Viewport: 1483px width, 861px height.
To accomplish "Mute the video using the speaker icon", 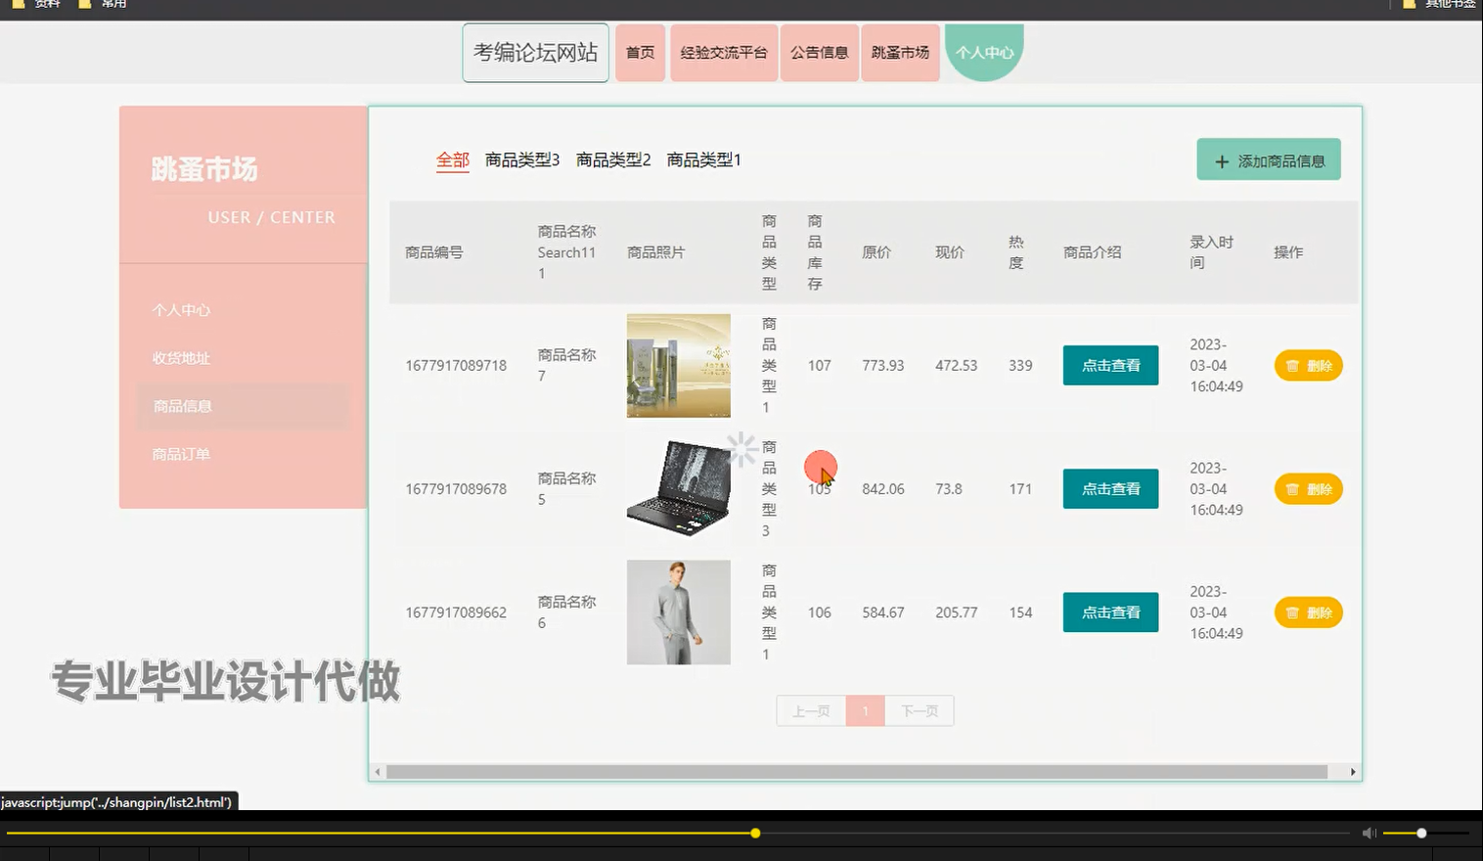I will point(1368,833).
